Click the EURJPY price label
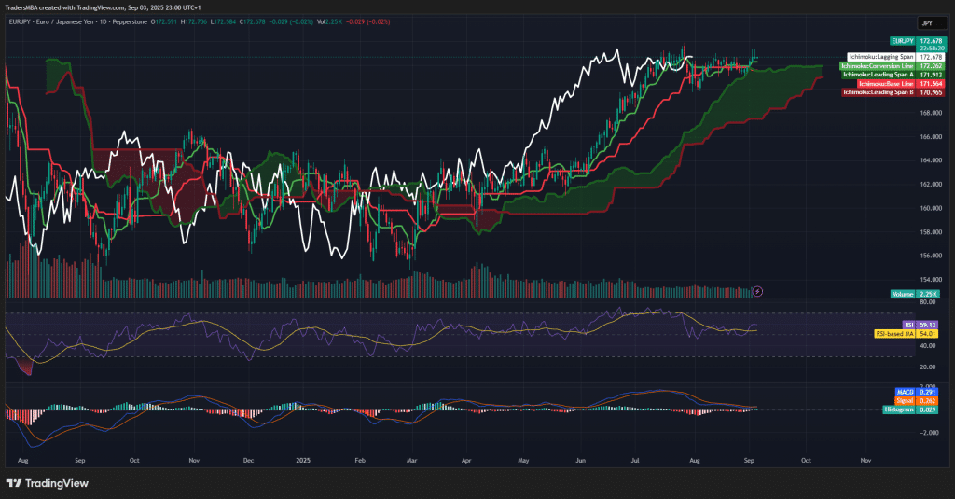 coord(900,41)
